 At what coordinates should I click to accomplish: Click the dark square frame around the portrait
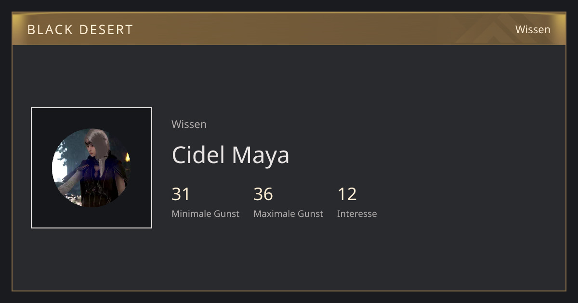(x=92, y=168)
